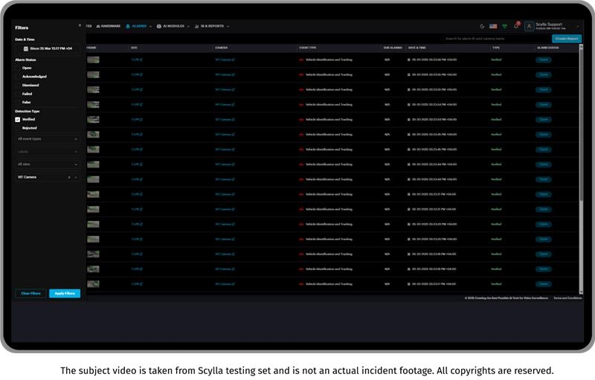Screen dimensions: 595x380
Task: Click the FRAME column header
Action: [91, 48]
